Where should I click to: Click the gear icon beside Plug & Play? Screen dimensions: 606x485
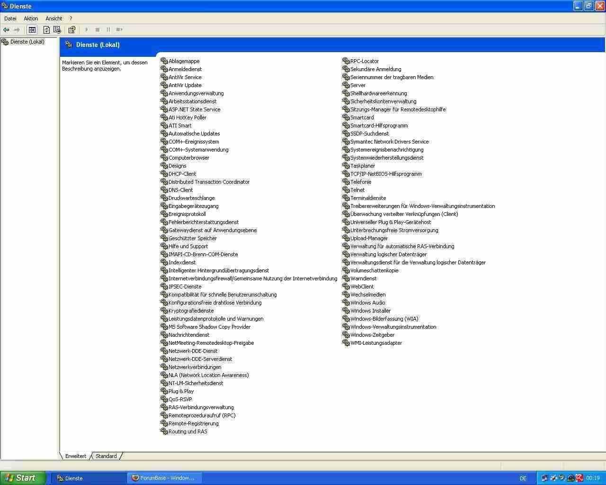pyautogui.click(x=164, y=391)
